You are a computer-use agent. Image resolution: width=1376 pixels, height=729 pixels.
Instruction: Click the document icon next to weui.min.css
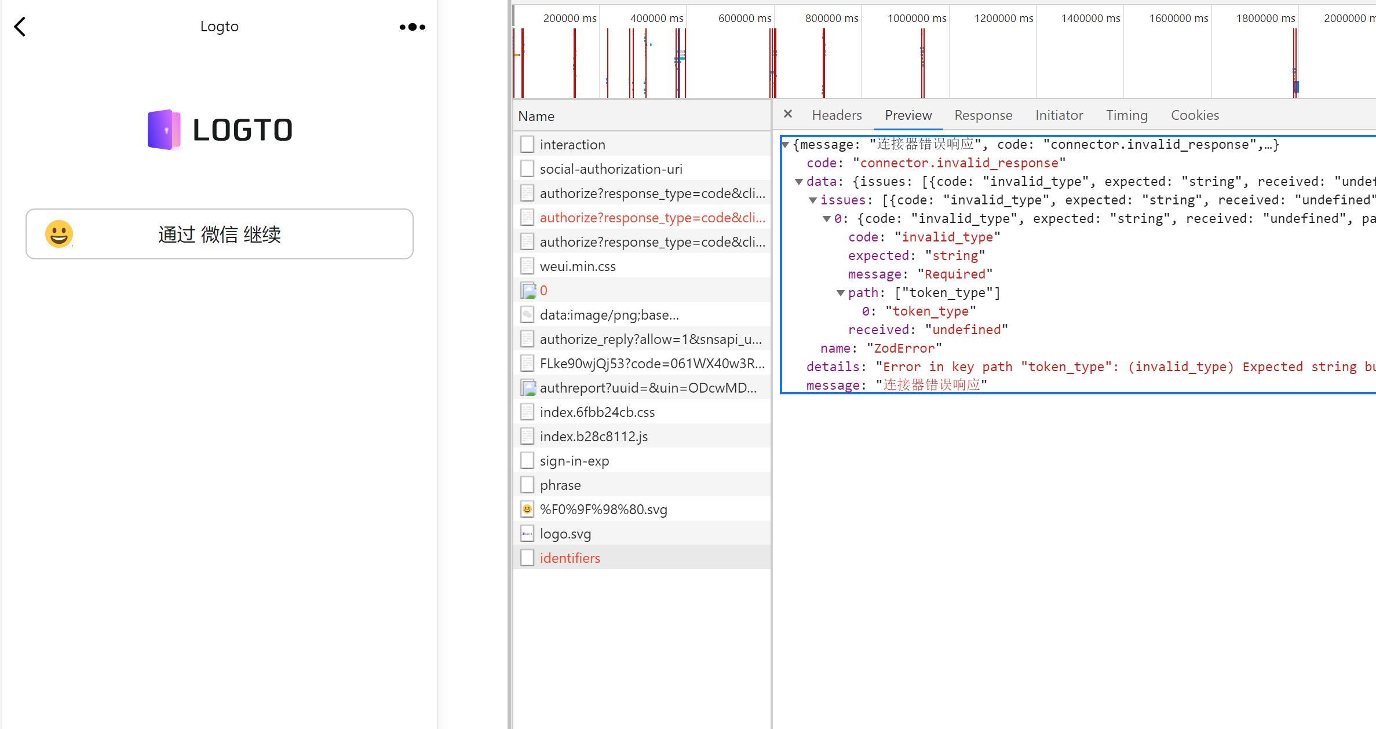tap(527, 265)
